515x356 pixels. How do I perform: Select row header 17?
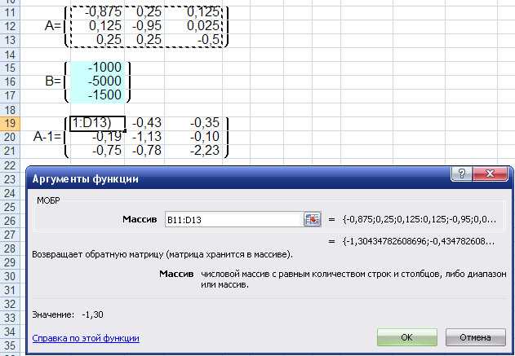pos(10,95)
